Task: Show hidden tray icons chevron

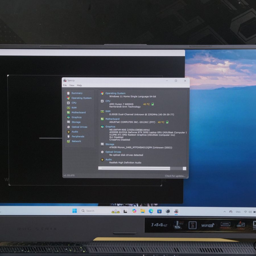Action: [225, 212]
